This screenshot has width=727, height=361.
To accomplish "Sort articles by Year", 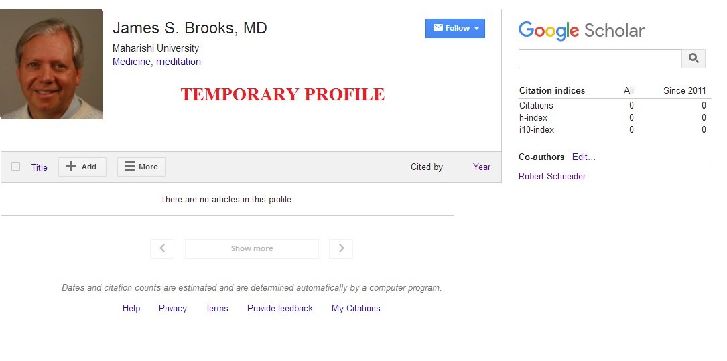I will click(x=482, y=167).
